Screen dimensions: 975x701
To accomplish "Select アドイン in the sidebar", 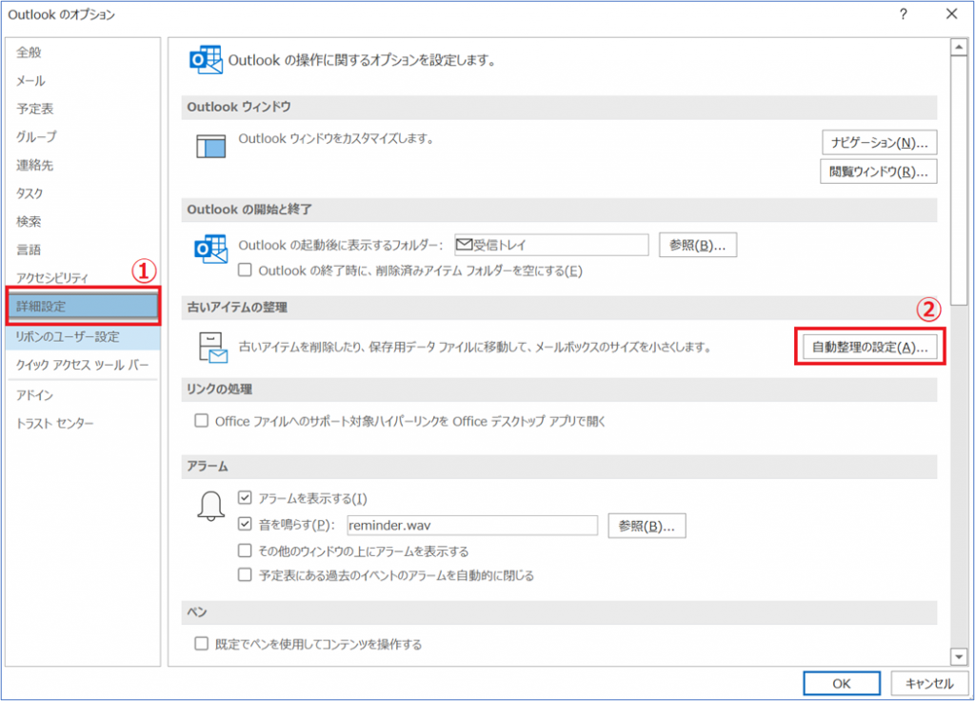I will point(82,395).
